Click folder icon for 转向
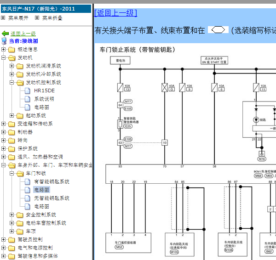276x260 pixels. pos(11,141)
